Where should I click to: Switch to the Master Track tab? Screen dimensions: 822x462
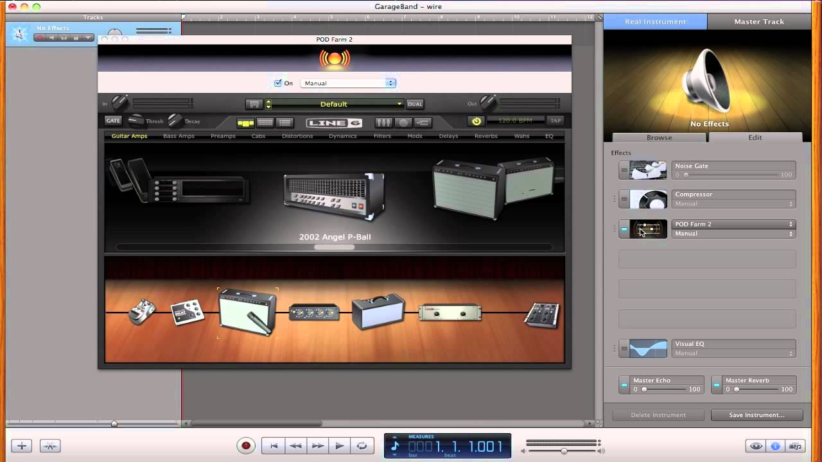[x=759, y=21]
